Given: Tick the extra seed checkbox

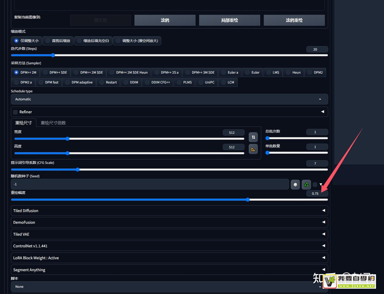Looking at the screenshot, I should tap(315, 185).
